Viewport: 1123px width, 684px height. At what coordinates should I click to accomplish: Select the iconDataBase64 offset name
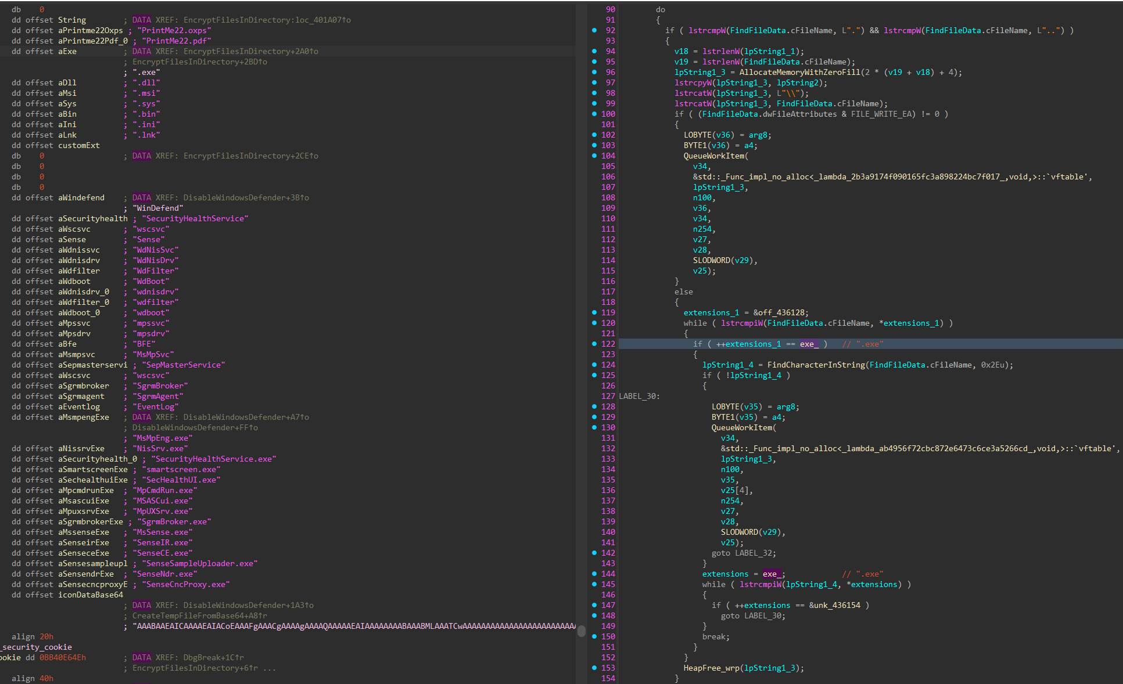[x=90, y=595]
